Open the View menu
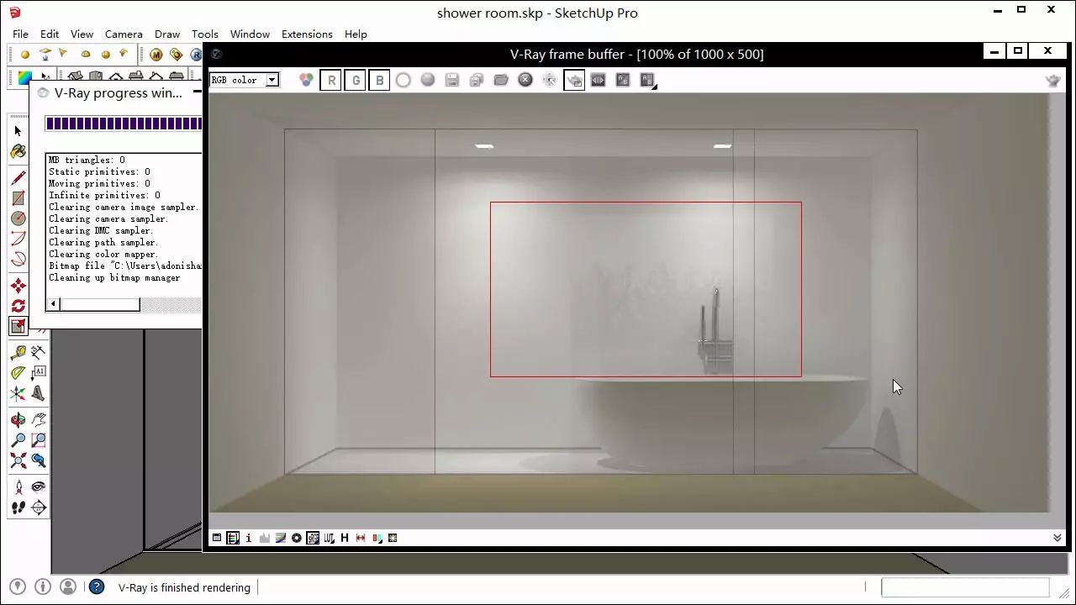Image resolution: width=1076 pixels, height=605 pixels. tap(82, 34)
